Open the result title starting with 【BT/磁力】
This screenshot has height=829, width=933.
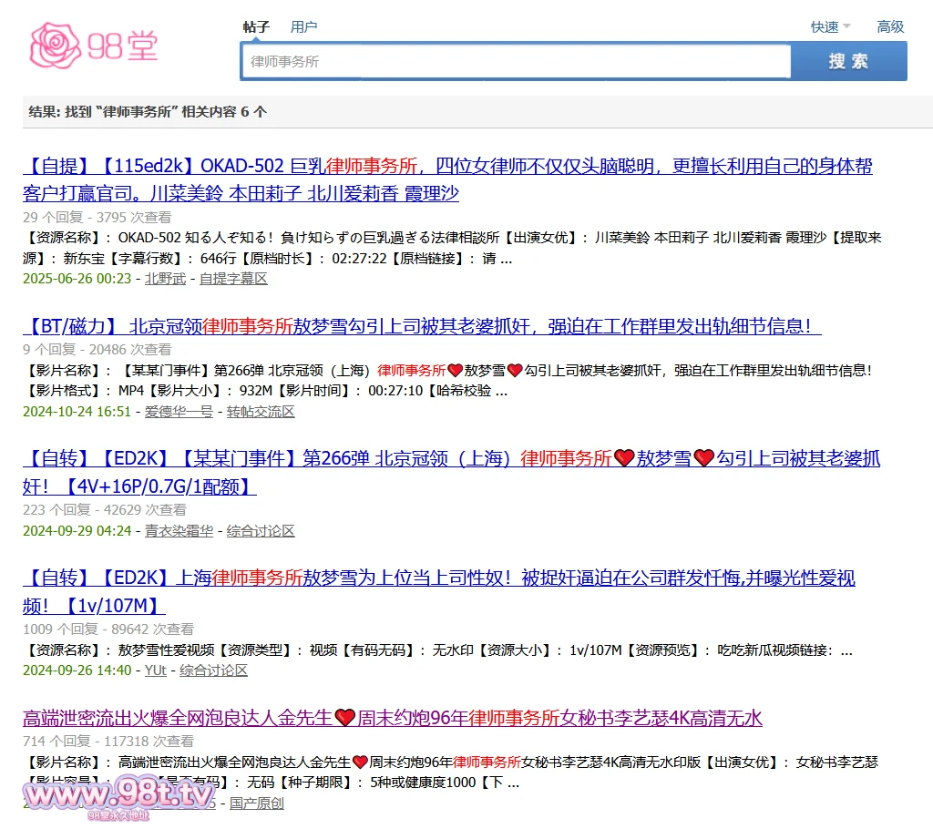pyautogui.click(x=422, y=326)
